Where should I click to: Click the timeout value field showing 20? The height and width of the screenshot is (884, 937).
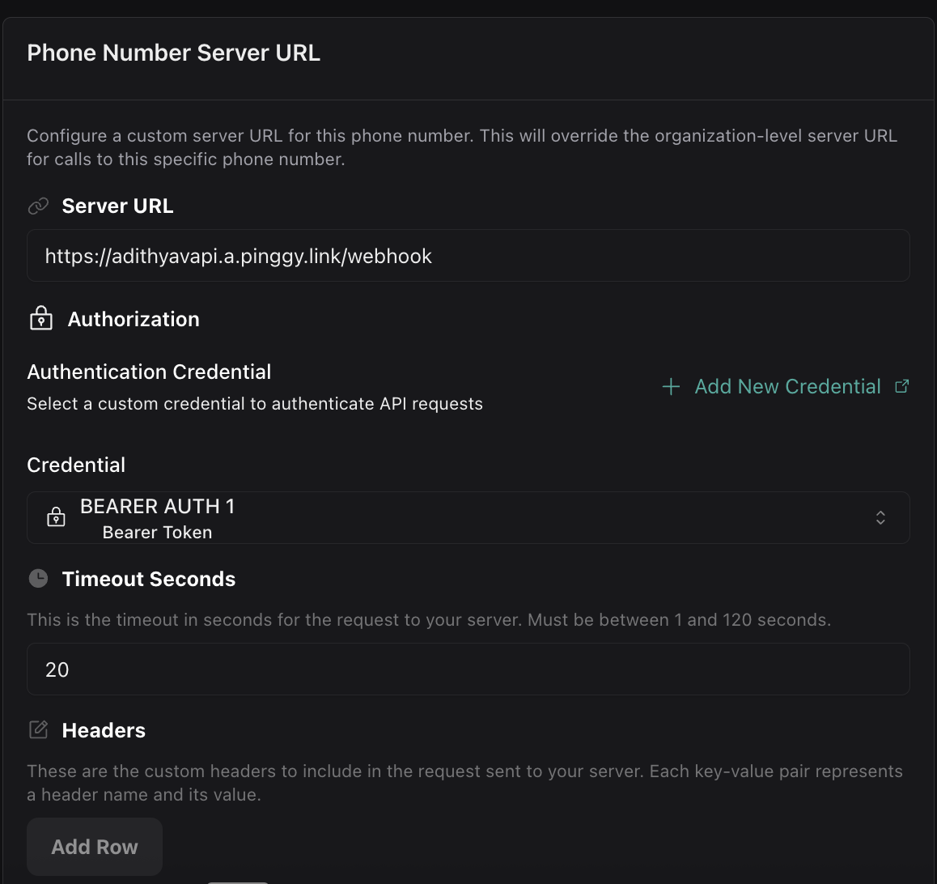(468, 669)
